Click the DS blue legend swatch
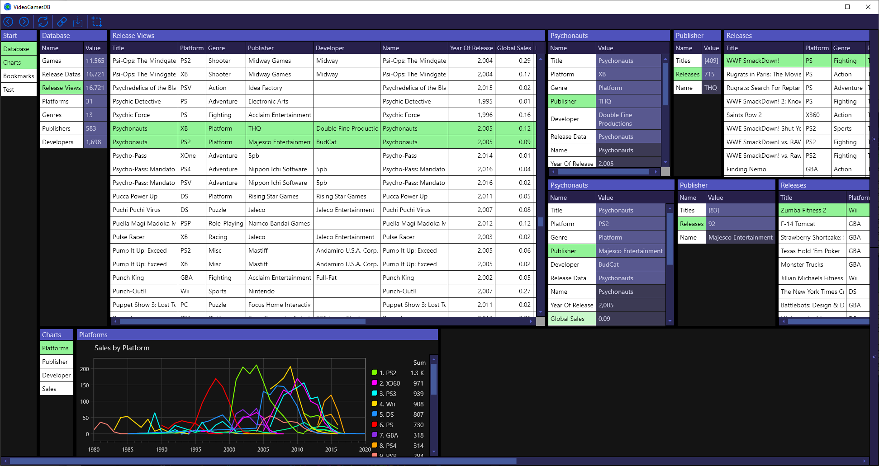Viewport: 879px width, 466px height. [374, 414]
